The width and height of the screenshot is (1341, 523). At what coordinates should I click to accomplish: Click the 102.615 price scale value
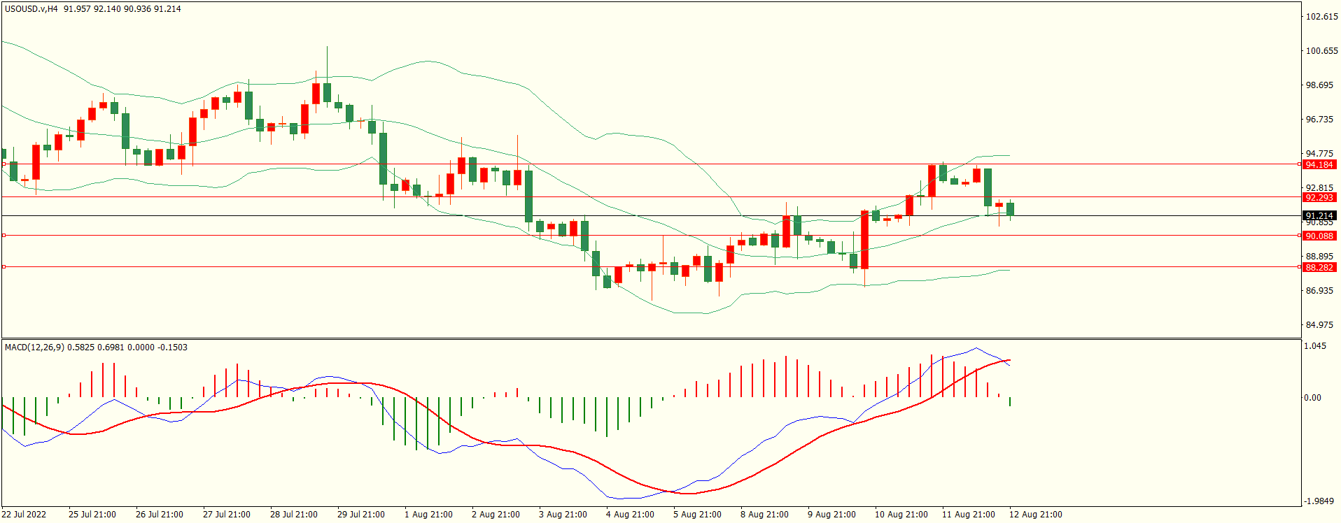click(1321, 17)
